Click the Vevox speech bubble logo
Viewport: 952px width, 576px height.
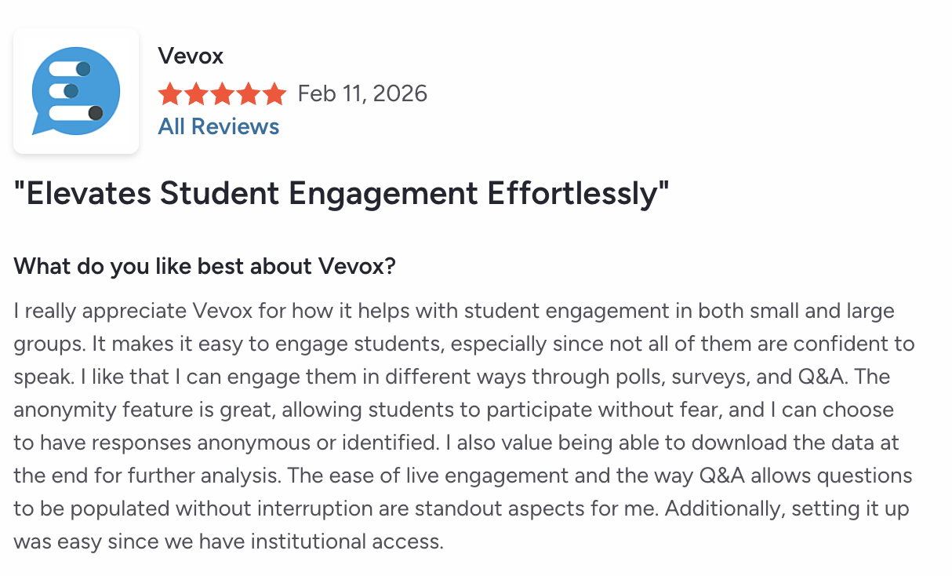coord(75,91)
